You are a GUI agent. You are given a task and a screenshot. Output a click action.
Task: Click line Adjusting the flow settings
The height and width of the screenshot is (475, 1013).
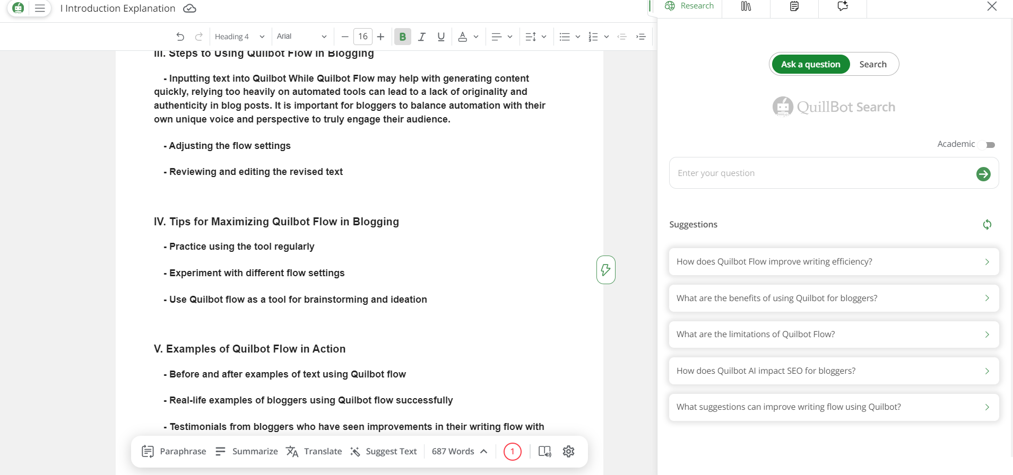pos(227,146)
